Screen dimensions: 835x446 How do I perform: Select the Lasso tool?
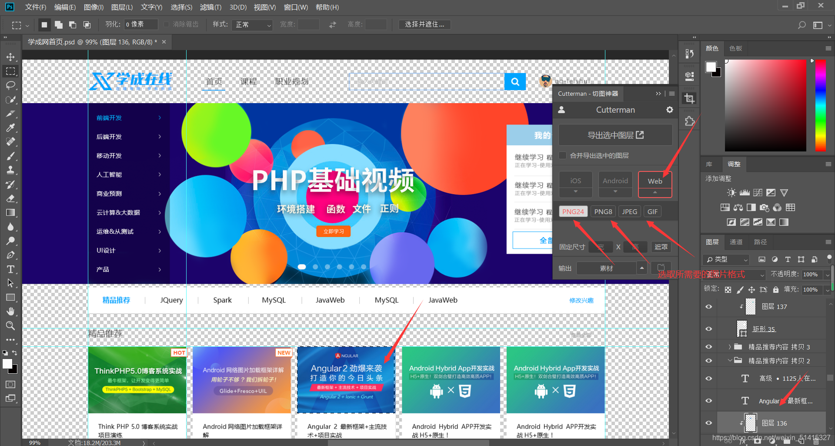click(10, 85)
